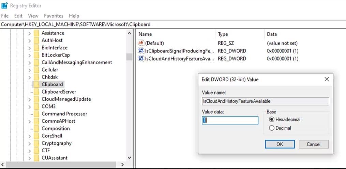Click the REG_SZ type cell
Screen dimensions: 346x169
click(x=226, y=43)
